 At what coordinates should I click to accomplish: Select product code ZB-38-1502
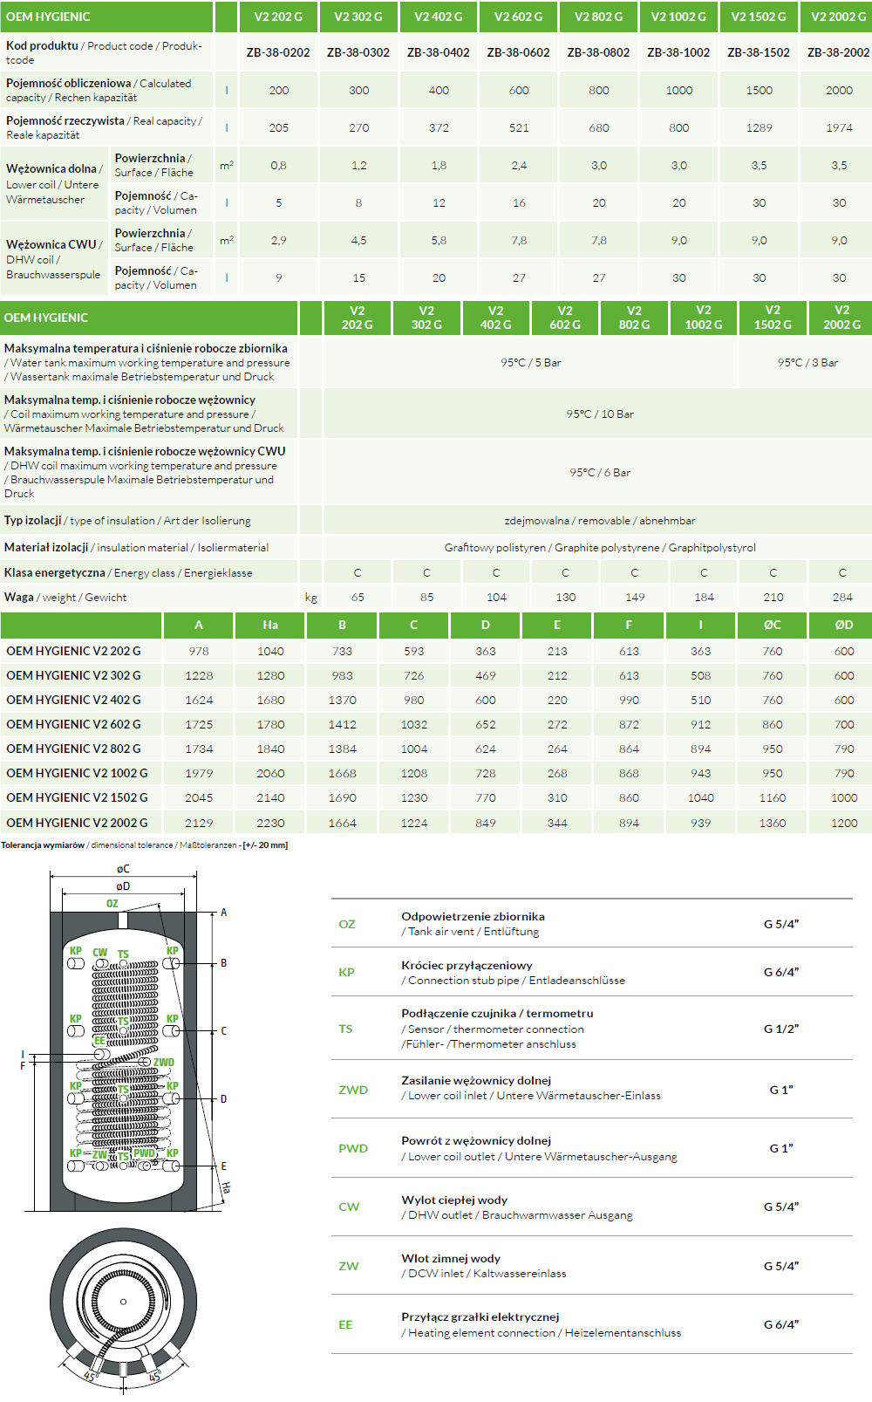[x=759, y=52]
